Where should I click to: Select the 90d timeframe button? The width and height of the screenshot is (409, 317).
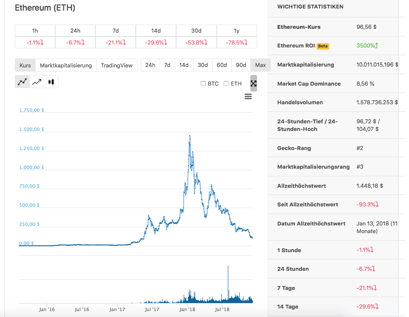(241, 65)
